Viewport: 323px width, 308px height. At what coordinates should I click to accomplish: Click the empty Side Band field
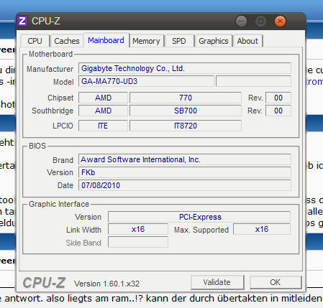[138, 242]
